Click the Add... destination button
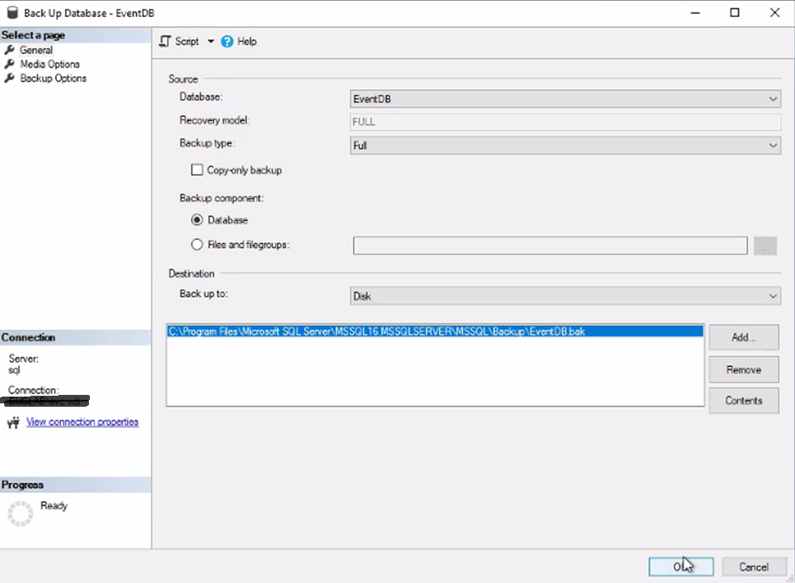The image size is (795, 583). point(743,337)
